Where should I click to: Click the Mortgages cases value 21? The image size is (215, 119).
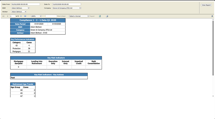(x=29, y=51)
